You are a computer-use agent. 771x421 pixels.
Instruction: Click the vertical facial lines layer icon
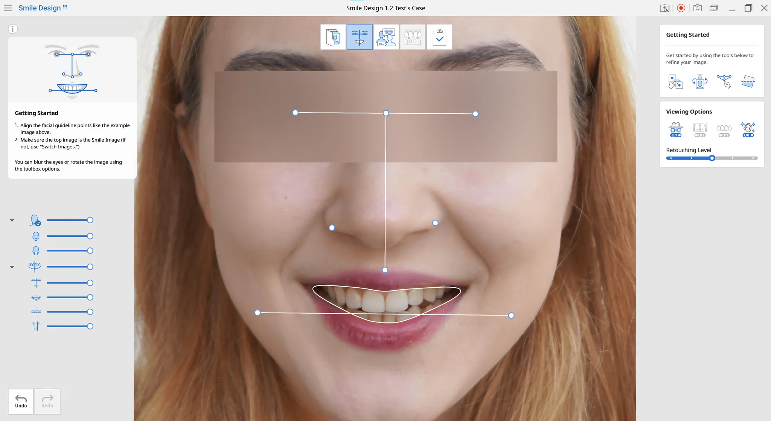point(36,326)
